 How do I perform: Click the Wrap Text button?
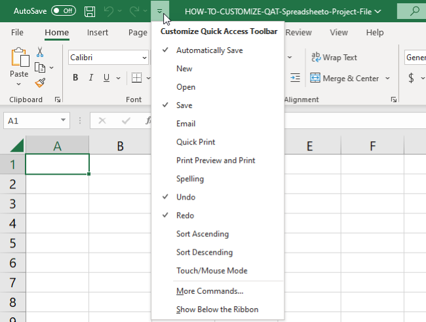[334, 58]
